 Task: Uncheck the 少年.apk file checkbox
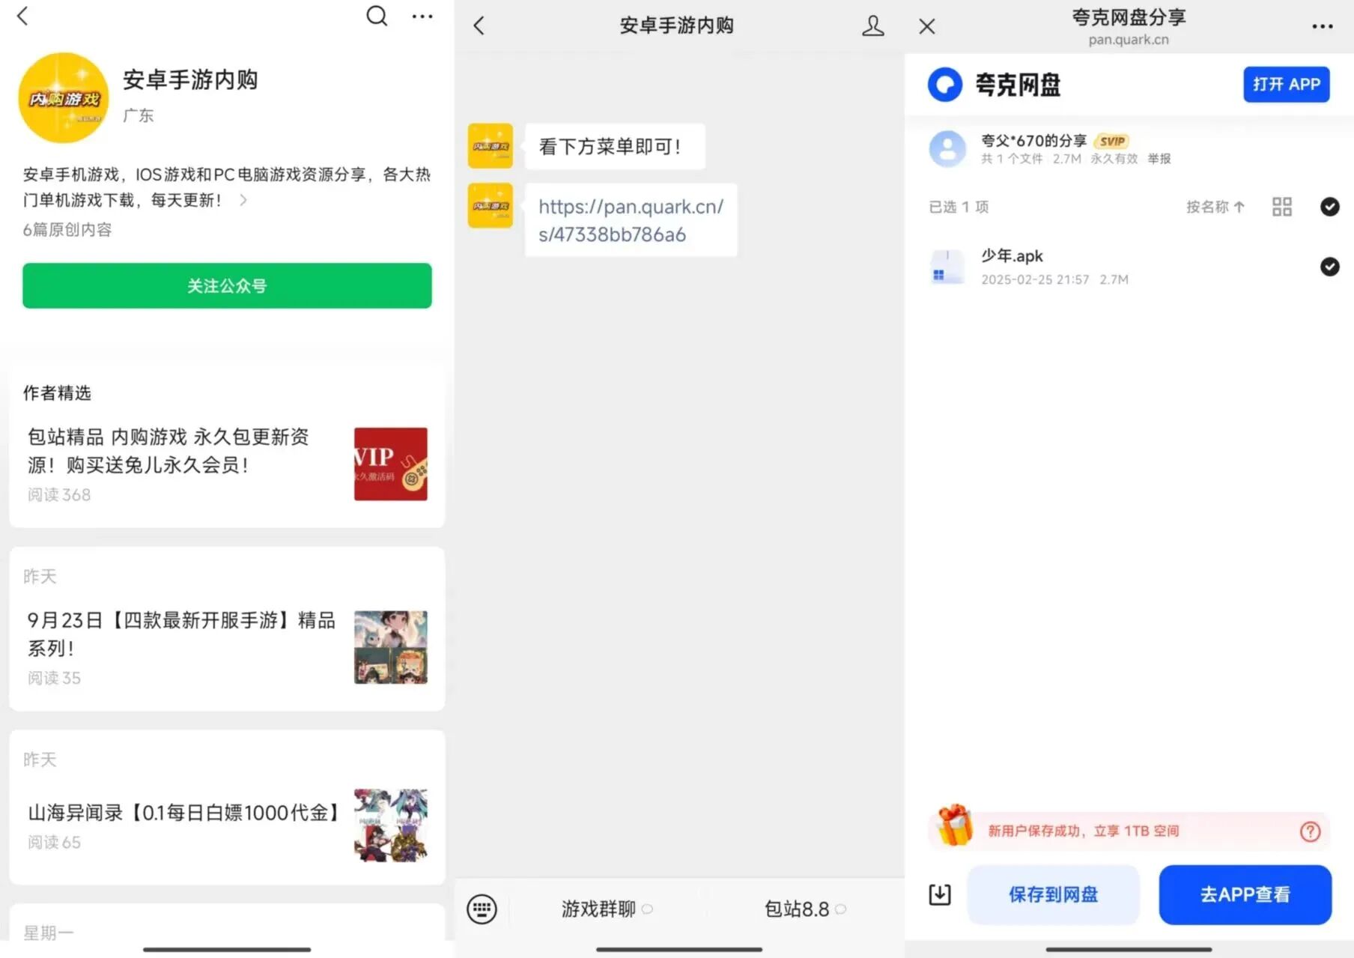point(1330,267)
